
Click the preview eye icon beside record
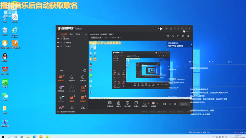click(x=170, y=104)
